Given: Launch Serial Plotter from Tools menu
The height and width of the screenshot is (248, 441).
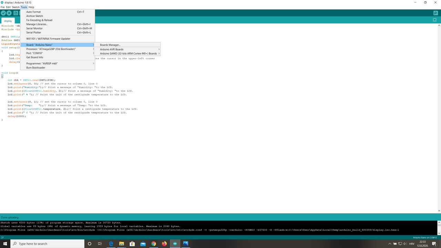Looking at the screenshot, I should tap(58, 32).
